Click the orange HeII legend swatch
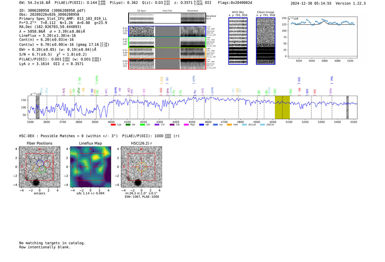This screenshot has width=385, height=262. point(229,125)
